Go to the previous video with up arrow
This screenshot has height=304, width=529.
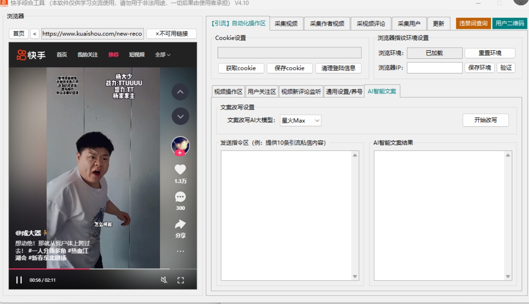click(180, 92)
